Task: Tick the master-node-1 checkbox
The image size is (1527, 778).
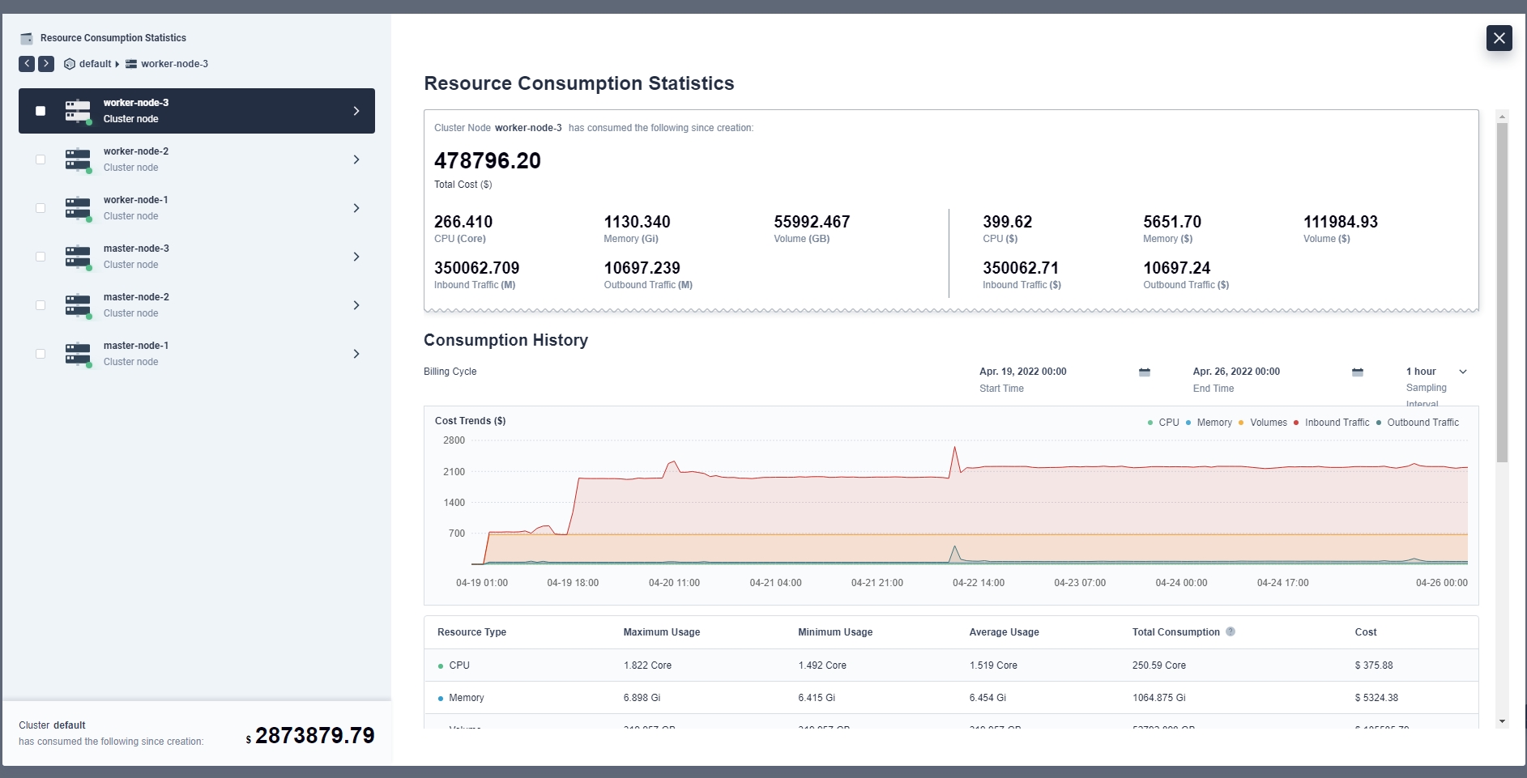Action: [x=41, y=354]
